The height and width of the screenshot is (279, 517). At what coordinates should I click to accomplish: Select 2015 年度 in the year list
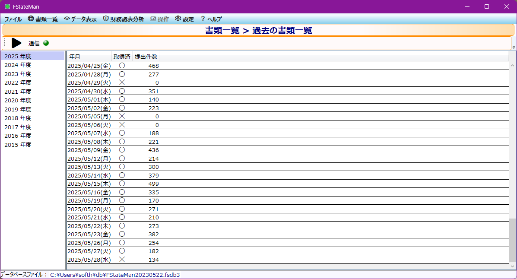tap(33, 144)
